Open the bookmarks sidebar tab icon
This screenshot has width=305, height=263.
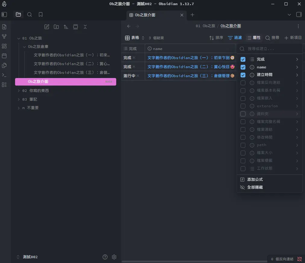pyautogui.click(x=41, y=14)
